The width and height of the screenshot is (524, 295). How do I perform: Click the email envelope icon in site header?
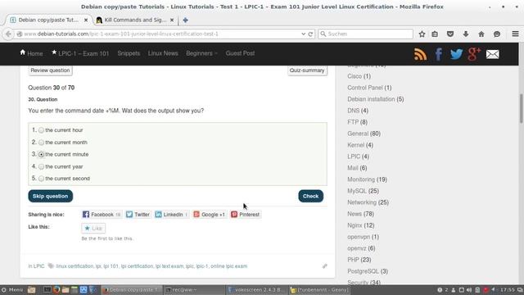pos(493,54)
